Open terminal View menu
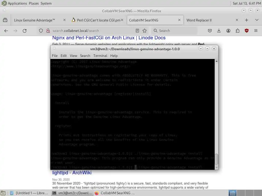The image size is (262, 196). pos(73,56)
